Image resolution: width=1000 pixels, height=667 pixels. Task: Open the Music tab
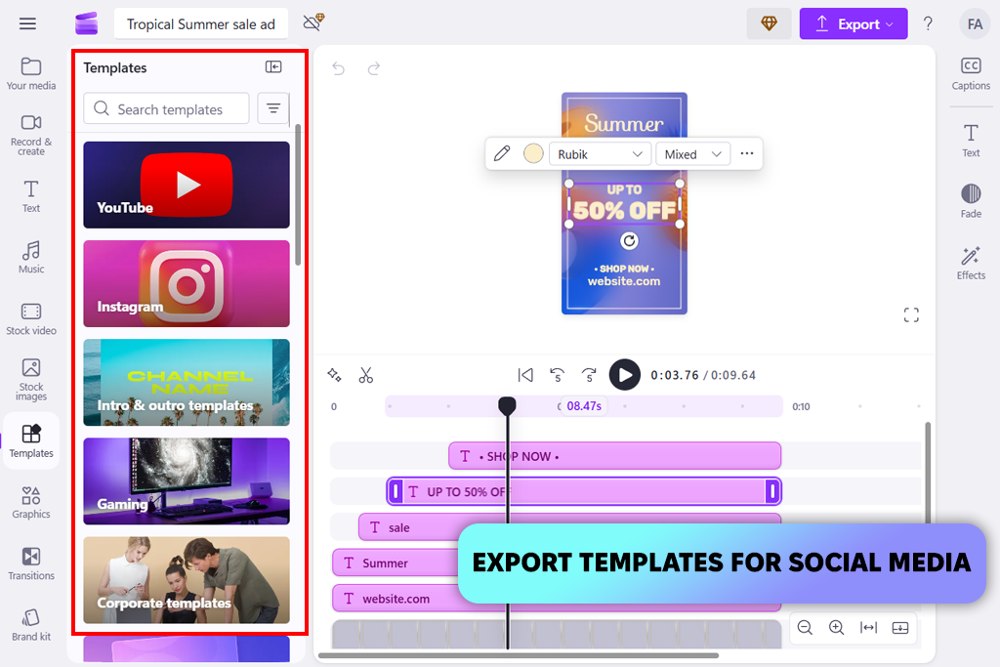point(30,258)
